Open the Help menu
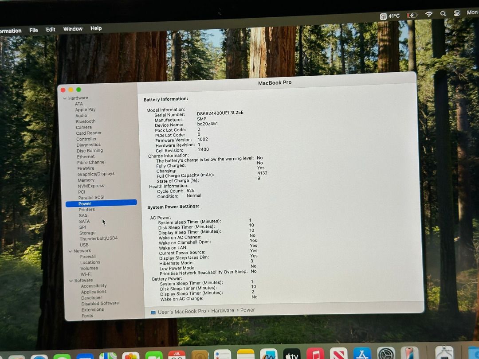The width and height of the screenshot is (479, 359). click(96, 28)
